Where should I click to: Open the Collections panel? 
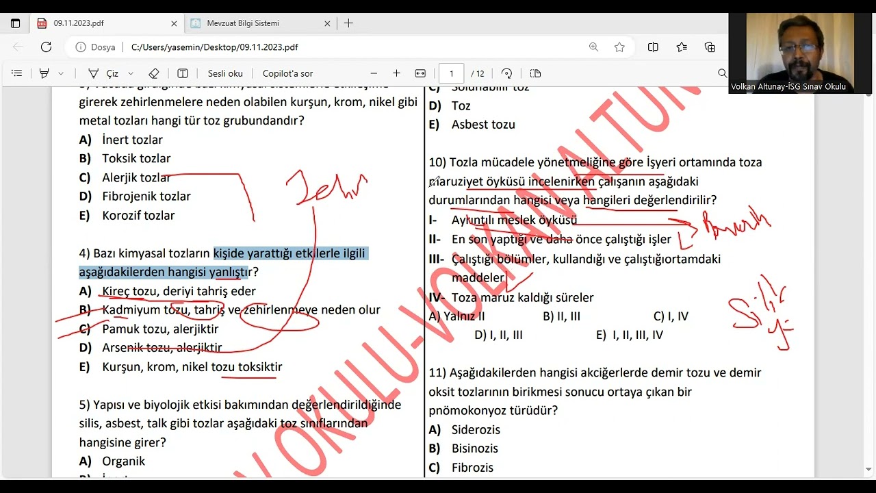pos(710,47)
